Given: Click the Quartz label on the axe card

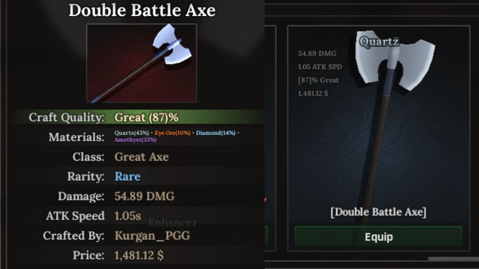Looking at the screenshot, I should point(379,41).
